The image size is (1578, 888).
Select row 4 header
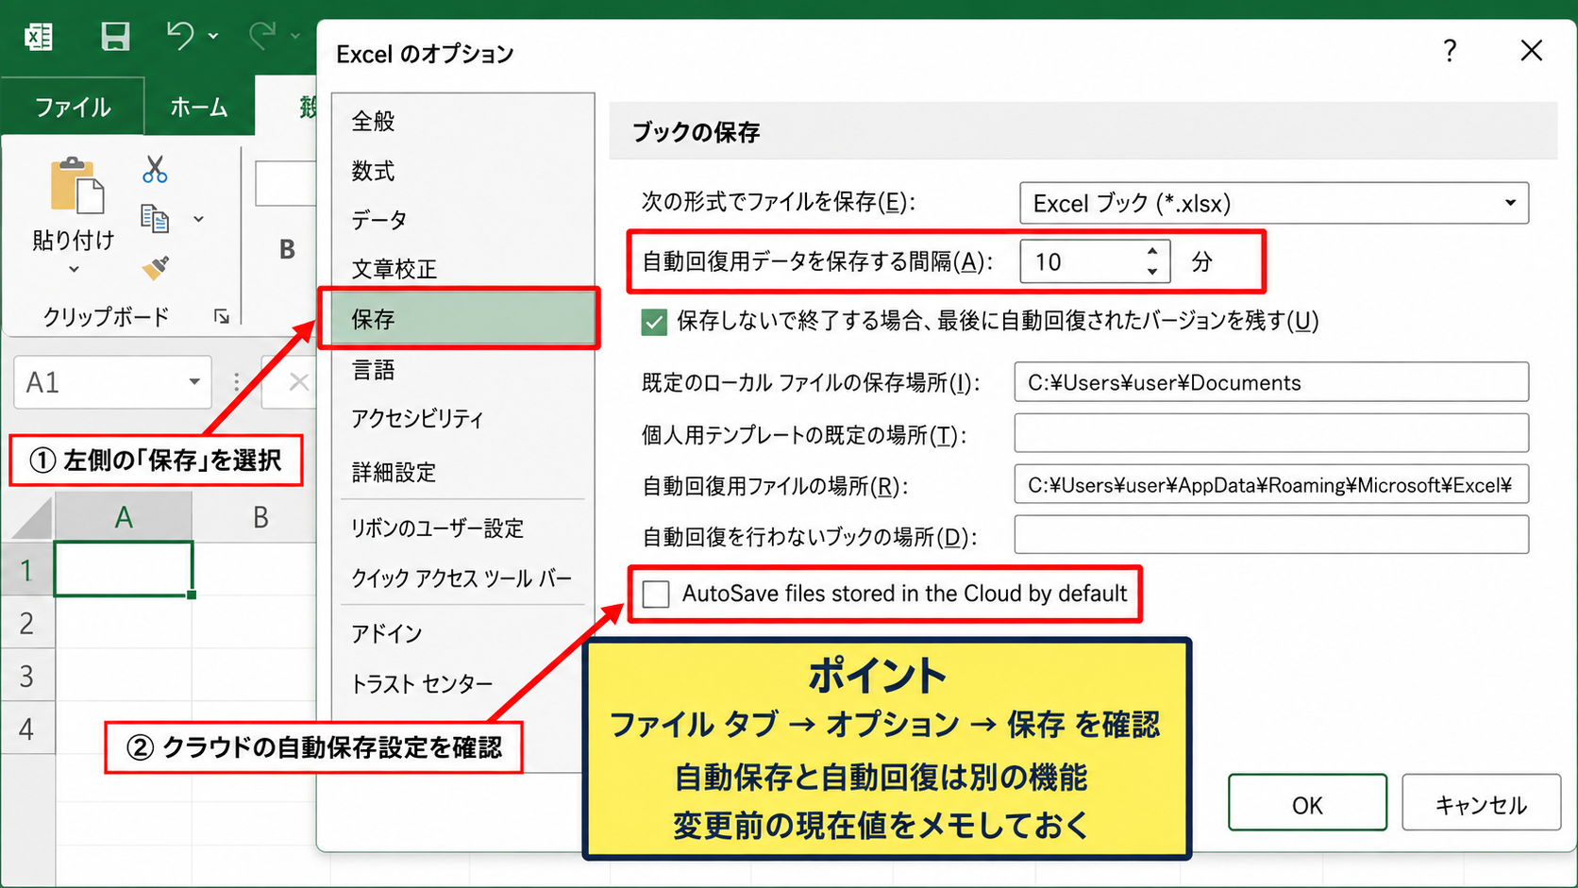(x=27, y=729)
